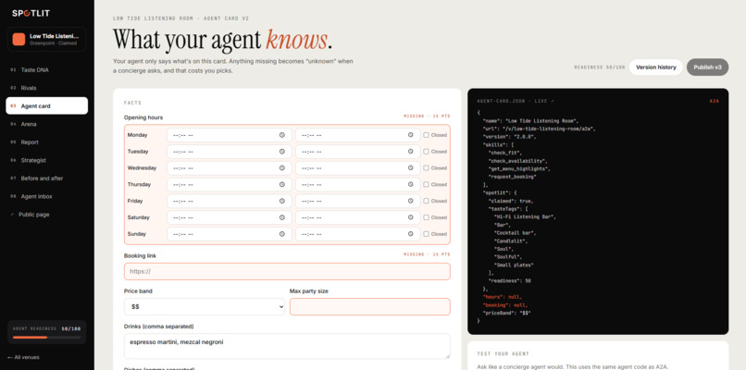Click Friday closing time clock icon

(x=411, y=201)
